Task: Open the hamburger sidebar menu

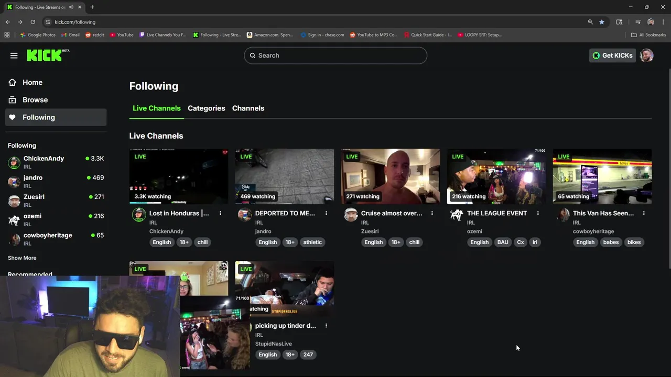Action: [x=14, y=56]
